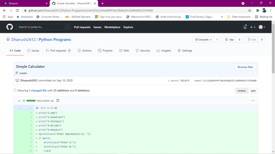This screenshot has height=154, width=275.
Task: Open the Apps bookmark shortcut
Action: point(8,17)
